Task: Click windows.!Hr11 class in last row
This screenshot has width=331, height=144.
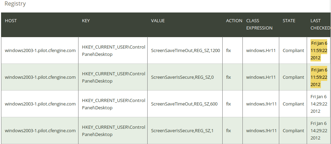Action: coord(261,131)
